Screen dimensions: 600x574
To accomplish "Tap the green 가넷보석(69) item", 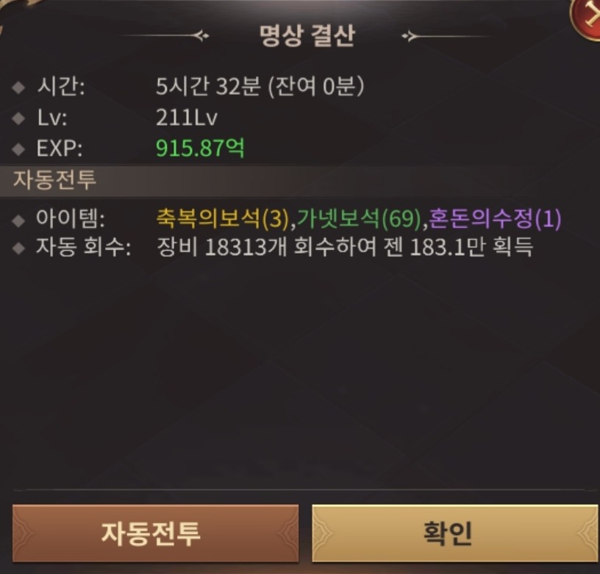I will (359, 219).
